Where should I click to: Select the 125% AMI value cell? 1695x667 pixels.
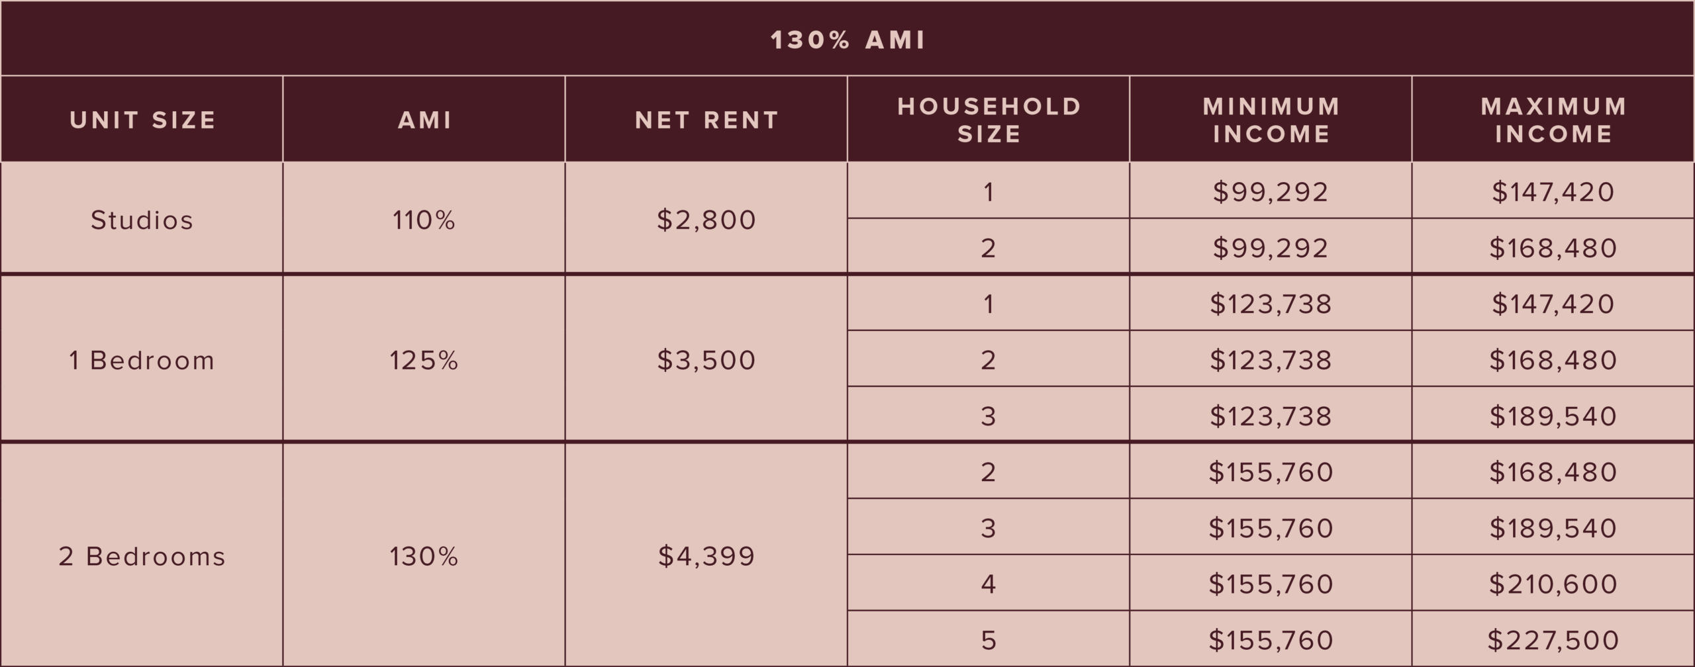pyautogui.click(x=424, y=360)
